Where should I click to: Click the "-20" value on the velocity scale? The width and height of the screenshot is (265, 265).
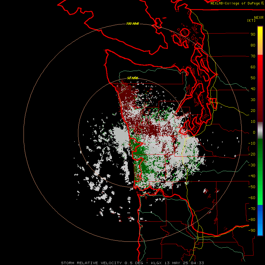tap(252, 154)
